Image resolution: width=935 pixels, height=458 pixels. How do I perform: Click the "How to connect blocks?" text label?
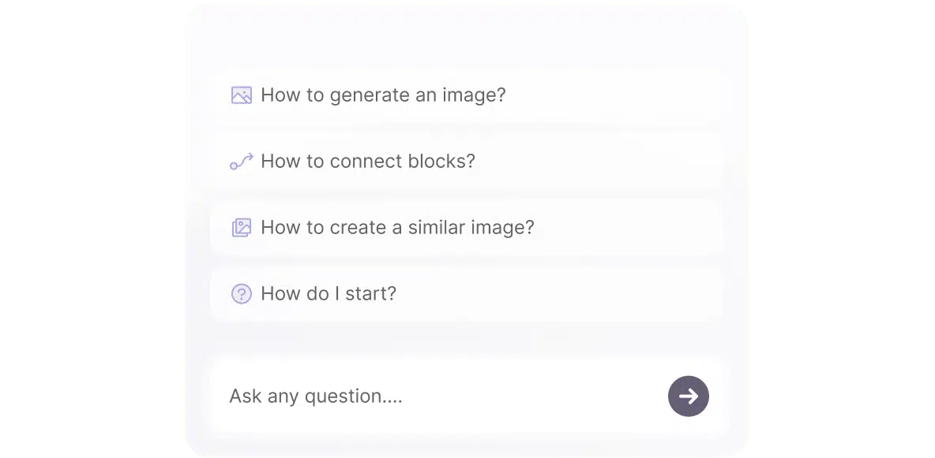(x=368, y=162)
